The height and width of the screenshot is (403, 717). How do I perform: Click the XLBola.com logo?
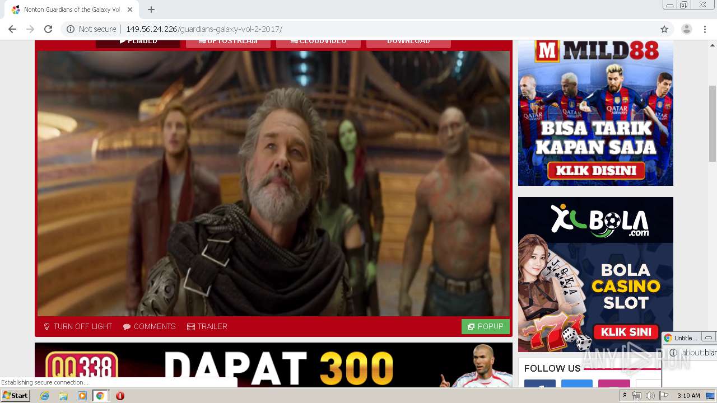coord(600,220)
